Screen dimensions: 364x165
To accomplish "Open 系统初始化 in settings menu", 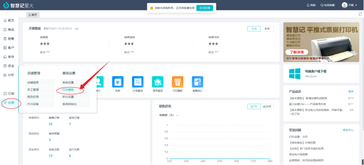I will click(x=75, y=104).
